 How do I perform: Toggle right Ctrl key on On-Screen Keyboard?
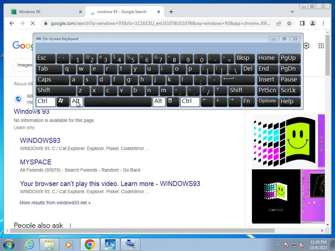[190, 102]
